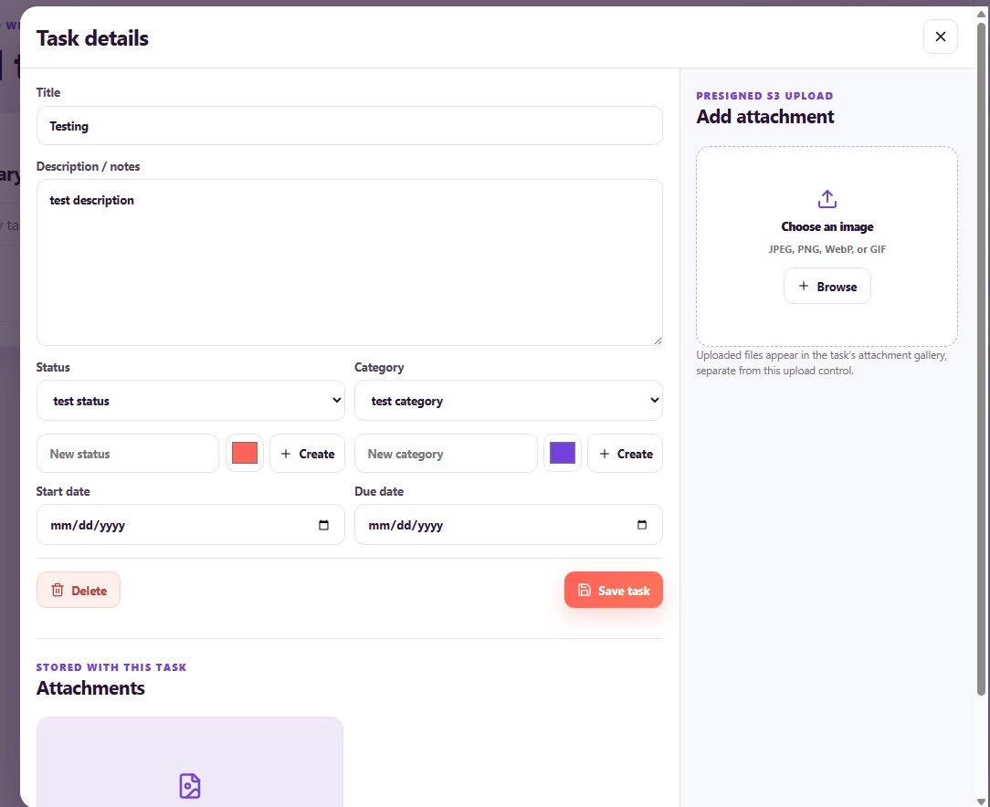Open Start date calendar picker icon
The height and width of the screenshot is (807, 990).
[323, 525]
